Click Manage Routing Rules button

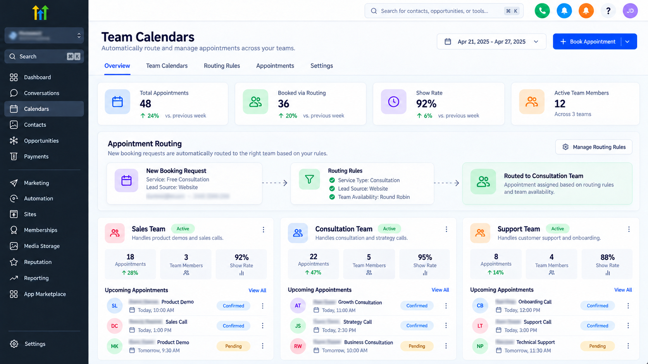point(594,147)
